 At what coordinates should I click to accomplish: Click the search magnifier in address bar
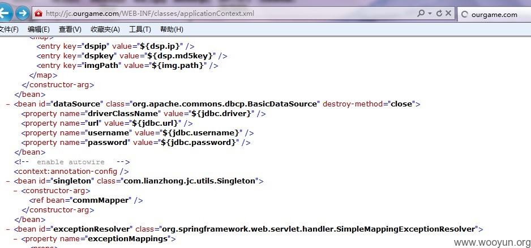[x=421, y=14]
